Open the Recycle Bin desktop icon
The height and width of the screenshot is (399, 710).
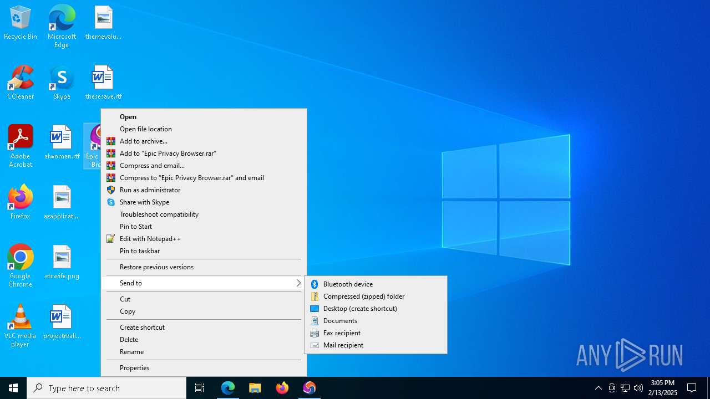[x=21, y=23]
